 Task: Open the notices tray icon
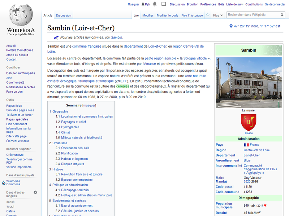164,4
